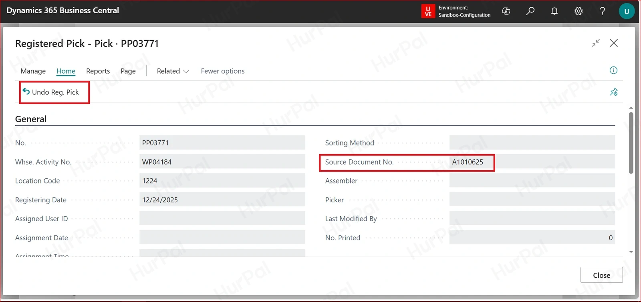The height and width of the screenshot is (302, 641).
Task: Click Location Code field 1224
Action: tap(222, 181)
